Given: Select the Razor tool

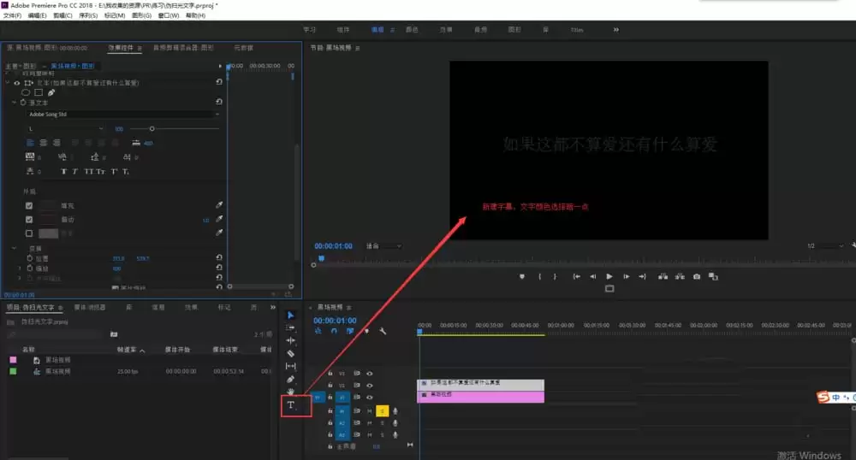Looking at the screenshot, I should click(290, 353).
